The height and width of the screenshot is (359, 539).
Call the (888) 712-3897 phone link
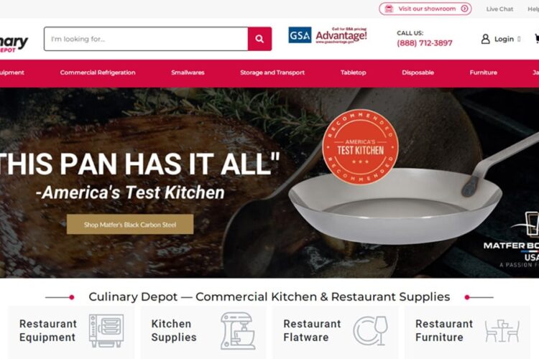pyautogui.click(x=425, y=43)
